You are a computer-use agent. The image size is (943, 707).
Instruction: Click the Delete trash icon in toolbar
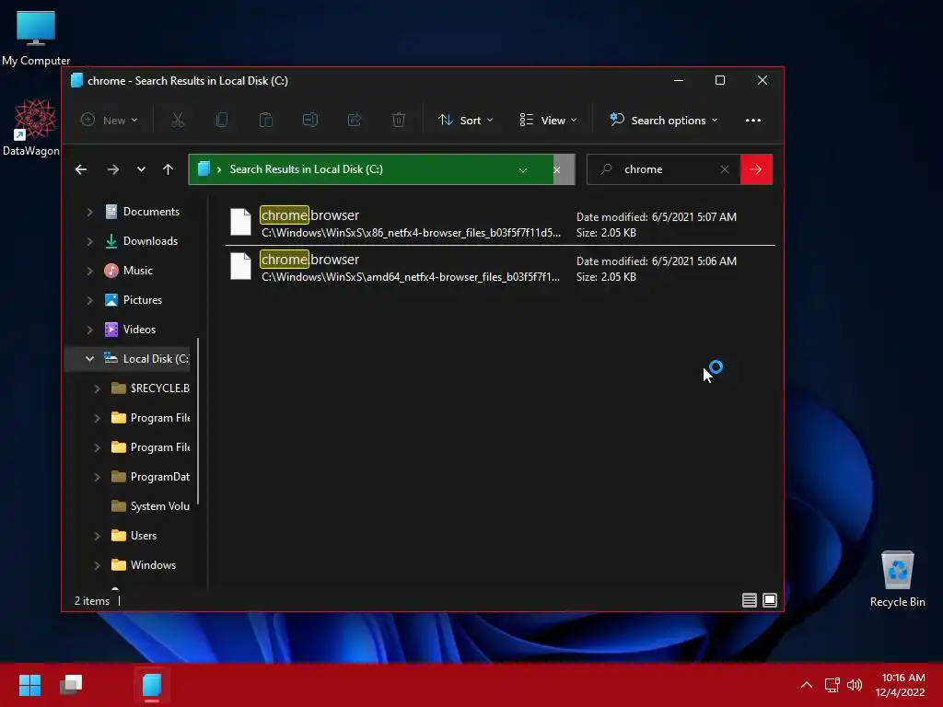pos(398,121)
